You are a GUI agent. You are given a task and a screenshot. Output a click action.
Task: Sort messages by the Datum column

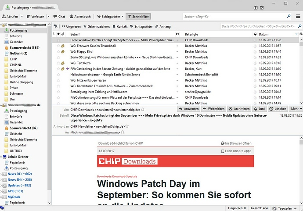(x=278, y=34)
